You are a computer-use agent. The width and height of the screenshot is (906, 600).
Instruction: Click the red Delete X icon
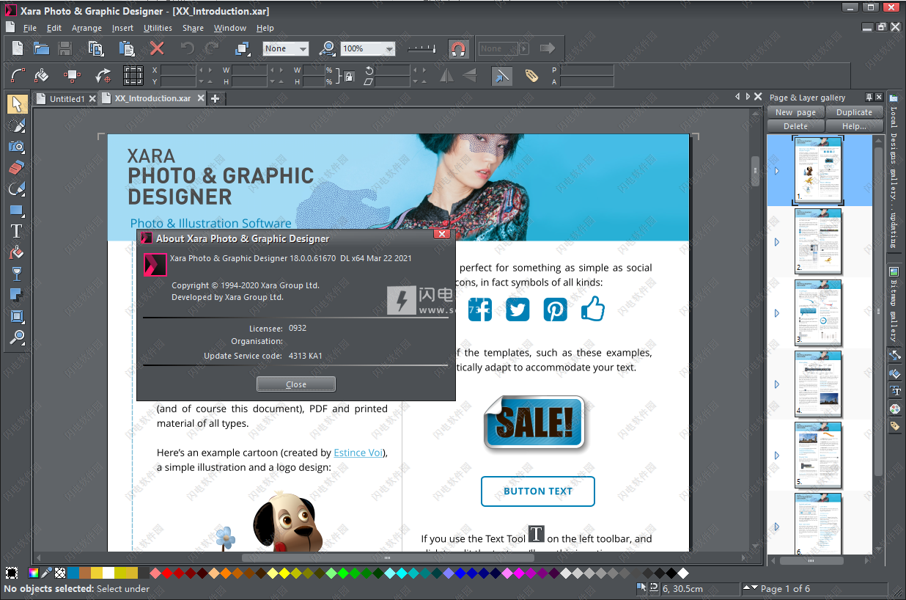[157, 48]
